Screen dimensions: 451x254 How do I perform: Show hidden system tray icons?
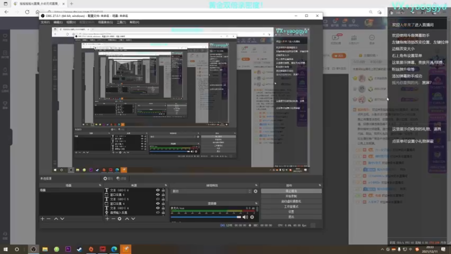[382, 249]
